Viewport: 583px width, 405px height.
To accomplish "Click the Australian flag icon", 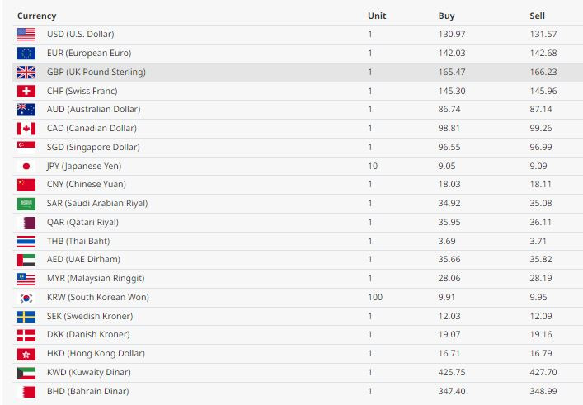I will pos(26,110).
